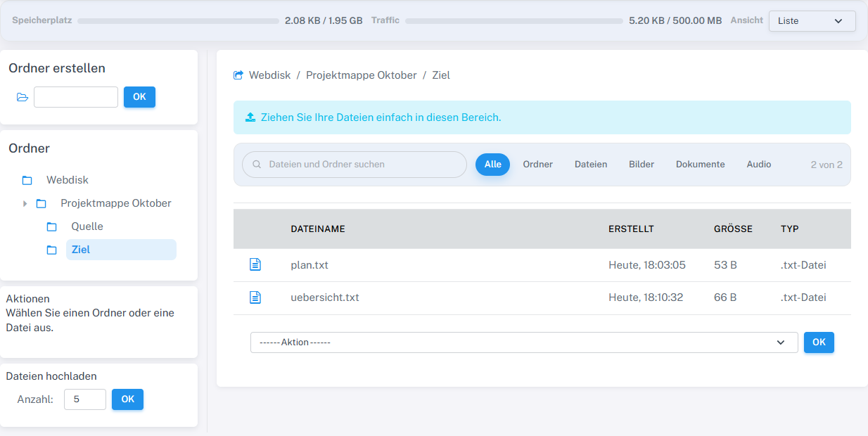Image resolution: width=868 pixels, height=436 pixels.
Task: Open the Quelle folder in the tree
Action: tap(87, 226)
